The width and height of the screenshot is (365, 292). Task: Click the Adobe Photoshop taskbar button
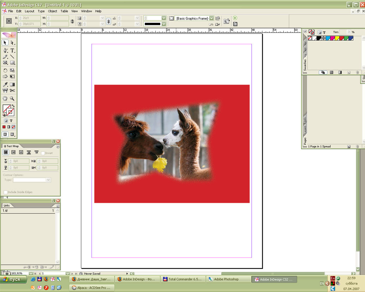pyautogui.click(x=228, y=279)
